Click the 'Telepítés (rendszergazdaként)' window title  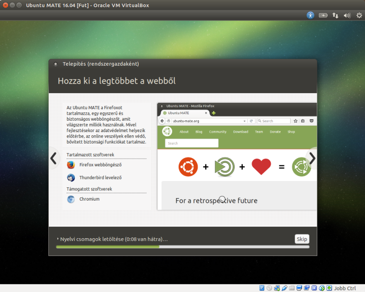(x=101, y=64)
